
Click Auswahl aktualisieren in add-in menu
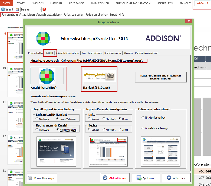(x=49, y=15)
